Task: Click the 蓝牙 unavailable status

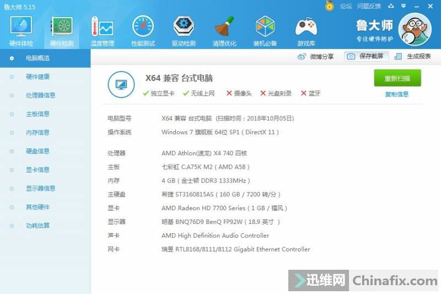Action: tap(311, 93)
